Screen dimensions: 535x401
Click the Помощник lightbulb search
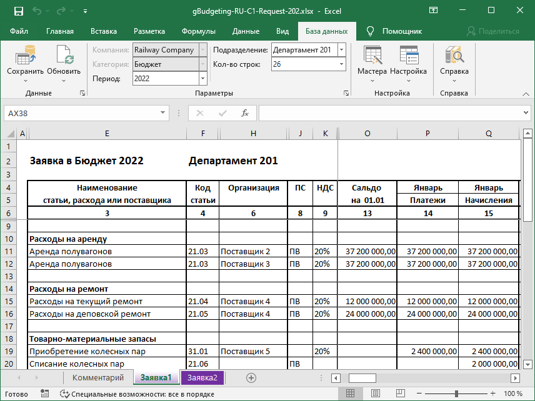point(394,31)
